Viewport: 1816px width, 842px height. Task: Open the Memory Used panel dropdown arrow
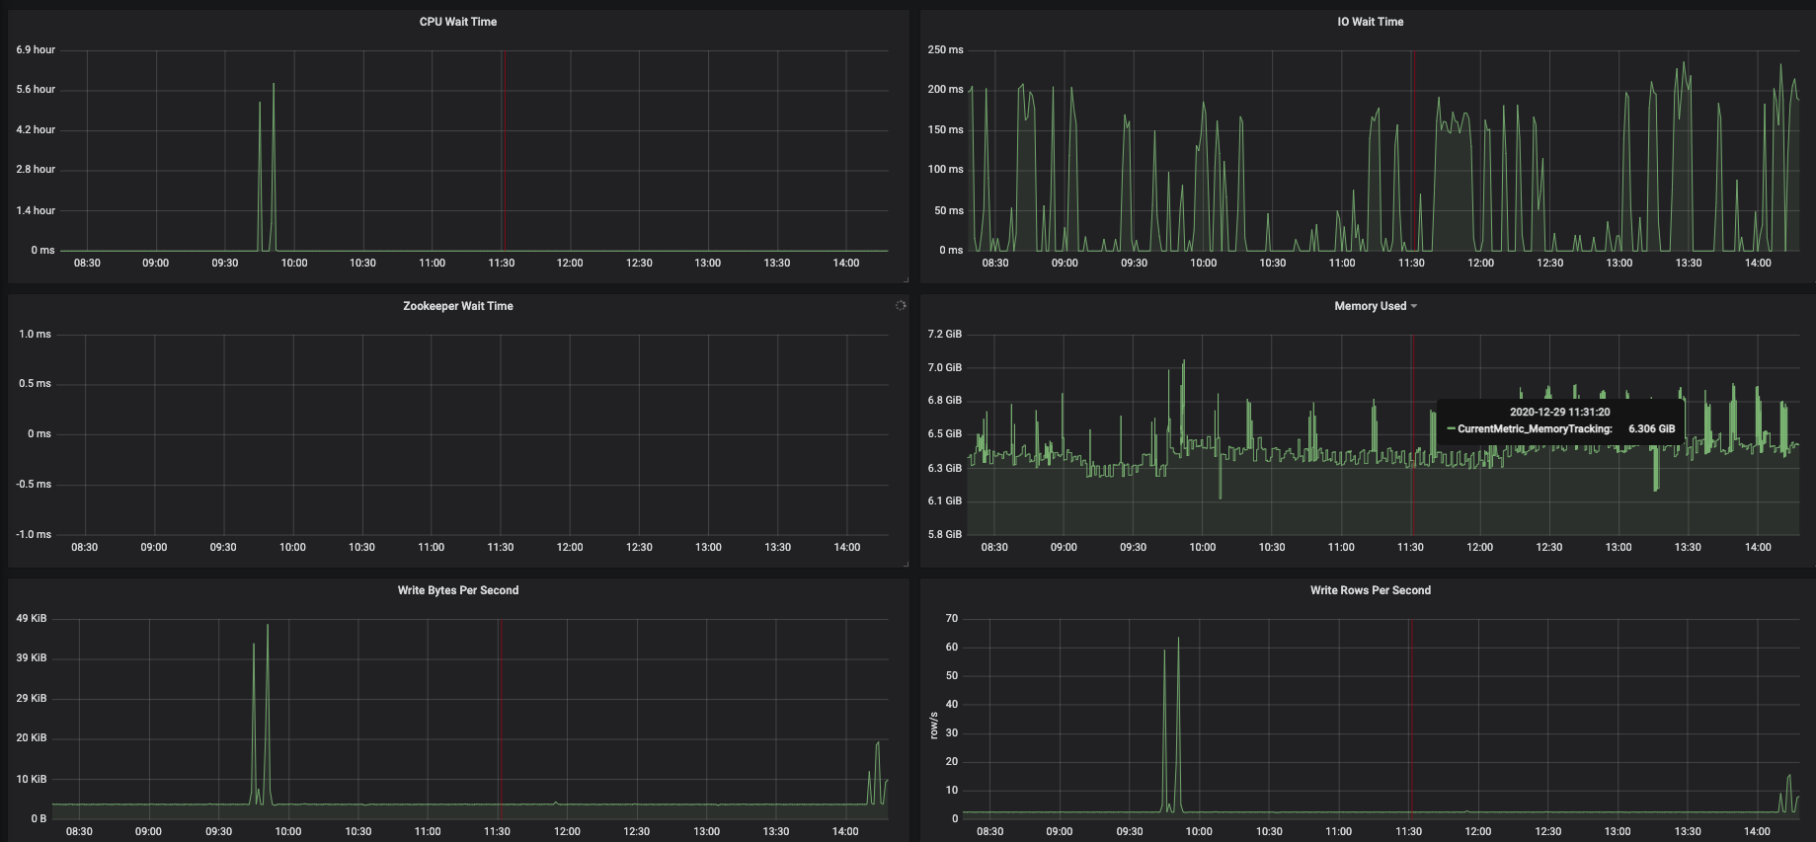tap(1414, 306)
